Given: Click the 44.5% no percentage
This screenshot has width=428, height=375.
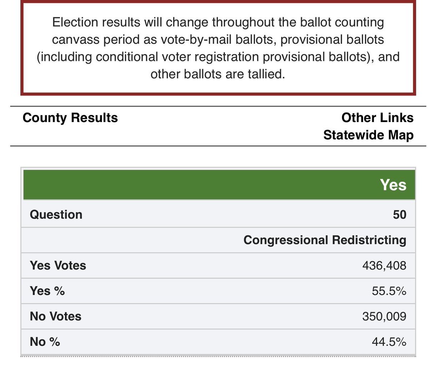Looking at the screenshot, I should point(389,342).
